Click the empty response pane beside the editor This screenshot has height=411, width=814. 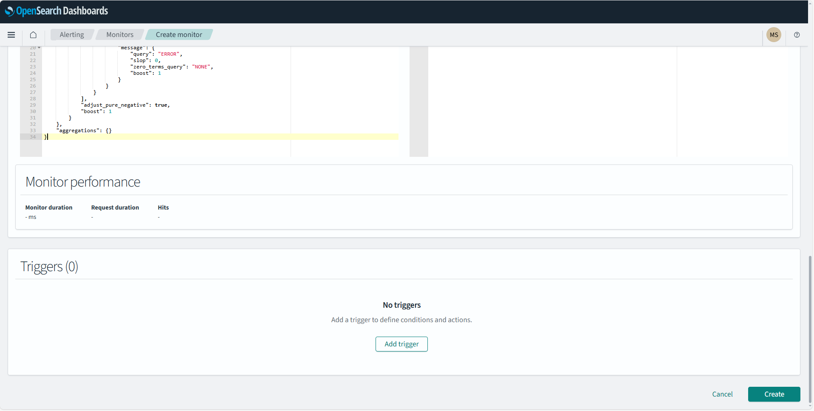[552, 102]
